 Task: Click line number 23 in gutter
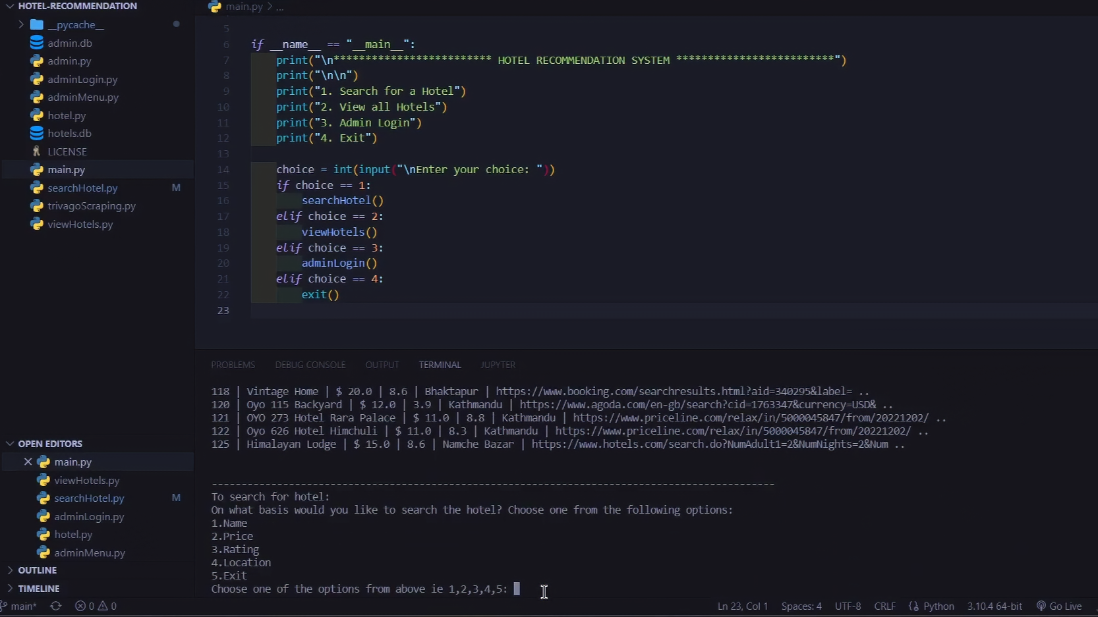(x=223, y=310)
